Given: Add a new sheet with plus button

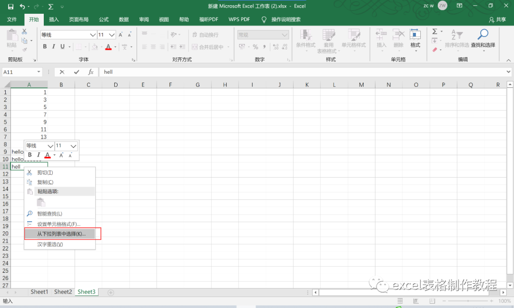Looking at the screenshot, I should 111,292.
